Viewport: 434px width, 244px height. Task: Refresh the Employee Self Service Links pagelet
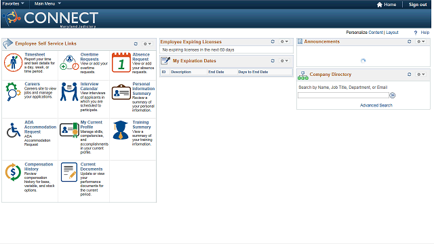click(x=136, y=43)
